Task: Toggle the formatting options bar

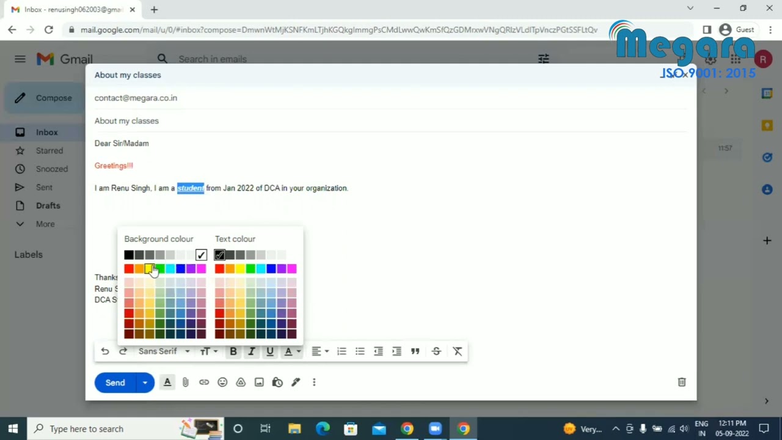Action: [x=167, y=383]
